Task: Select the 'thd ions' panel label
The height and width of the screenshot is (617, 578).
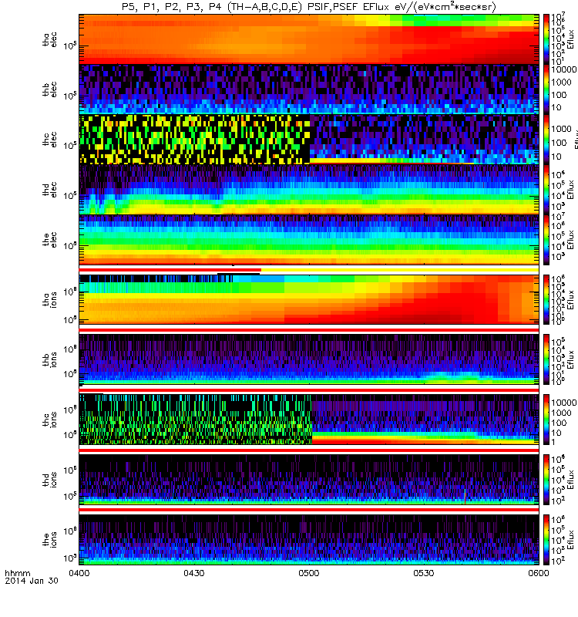Action: 49,480
